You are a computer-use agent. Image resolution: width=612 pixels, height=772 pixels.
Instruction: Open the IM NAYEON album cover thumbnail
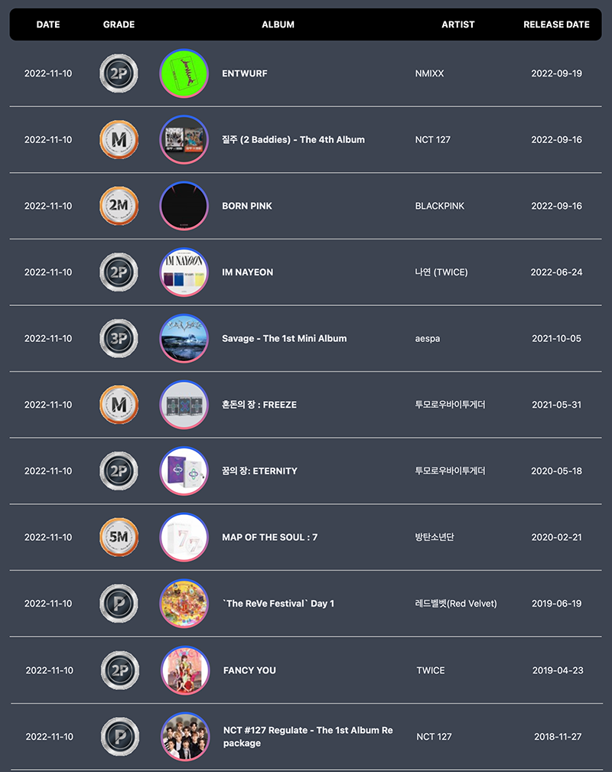point(184,272)
